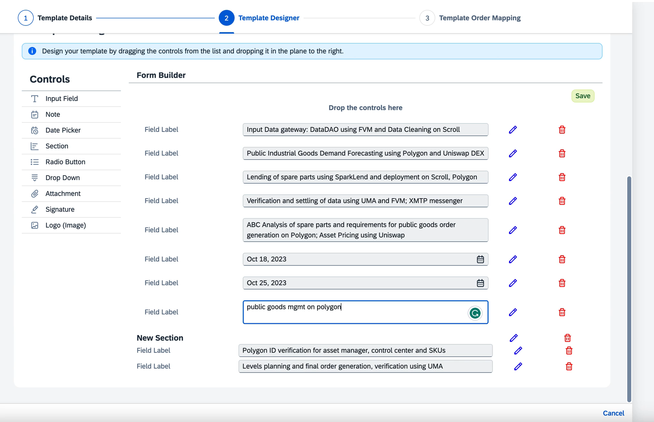Click the edit pencil for Input Data gateway field
Viewport: 654px width, 422px height.
tap(513, 129)
